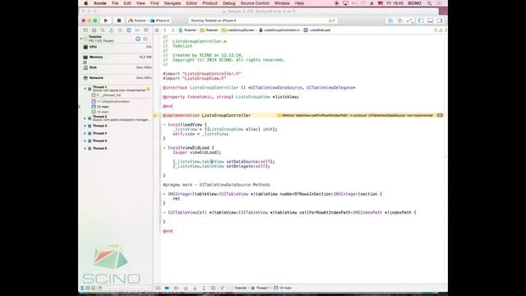Hide the debug area via bottom-bar toggle

click(x=158, y=288)
